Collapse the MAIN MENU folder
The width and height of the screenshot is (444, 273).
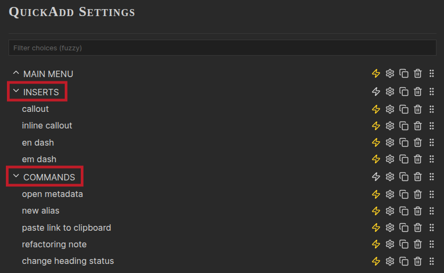click(x=16, y=73)
